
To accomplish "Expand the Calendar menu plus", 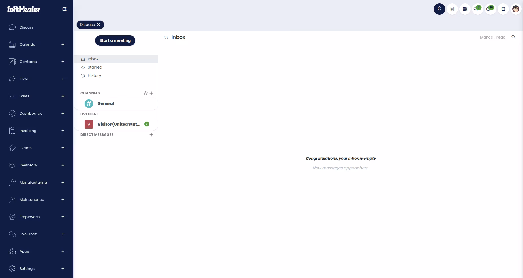I will [63, 44].
